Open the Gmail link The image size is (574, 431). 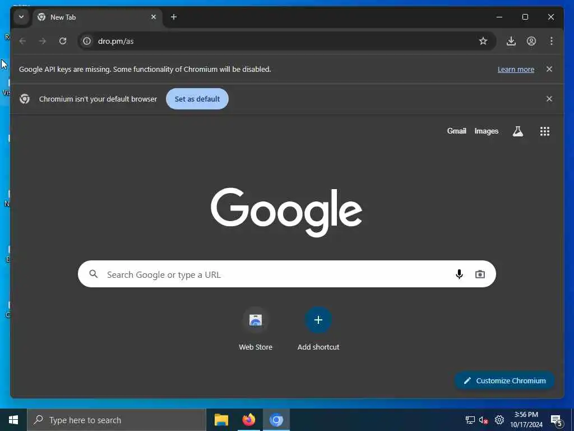(456, 131)
